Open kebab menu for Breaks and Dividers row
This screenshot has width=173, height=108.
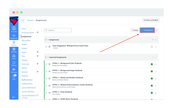point(156,79)
